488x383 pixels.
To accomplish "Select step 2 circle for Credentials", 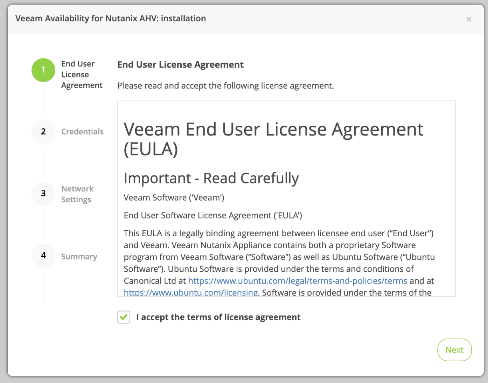I will [x=43, y=132].
